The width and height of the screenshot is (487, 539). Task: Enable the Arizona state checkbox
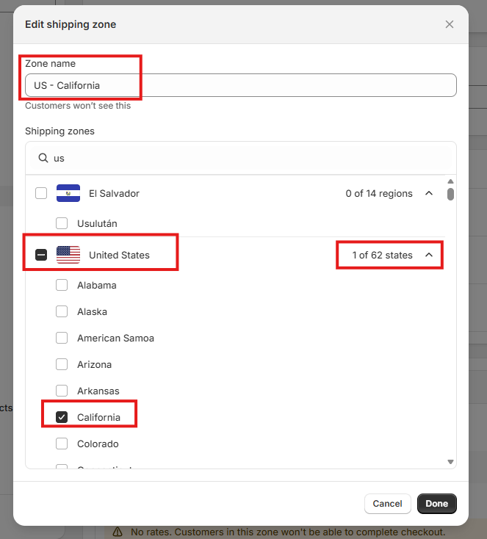[62, 364]
